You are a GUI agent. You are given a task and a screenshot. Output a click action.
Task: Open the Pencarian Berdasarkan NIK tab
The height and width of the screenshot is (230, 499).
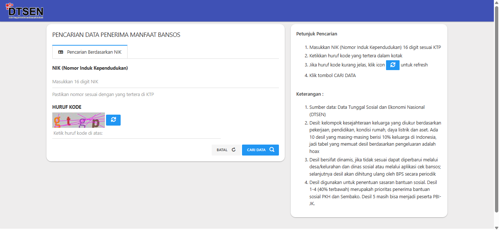click(90, 52)
